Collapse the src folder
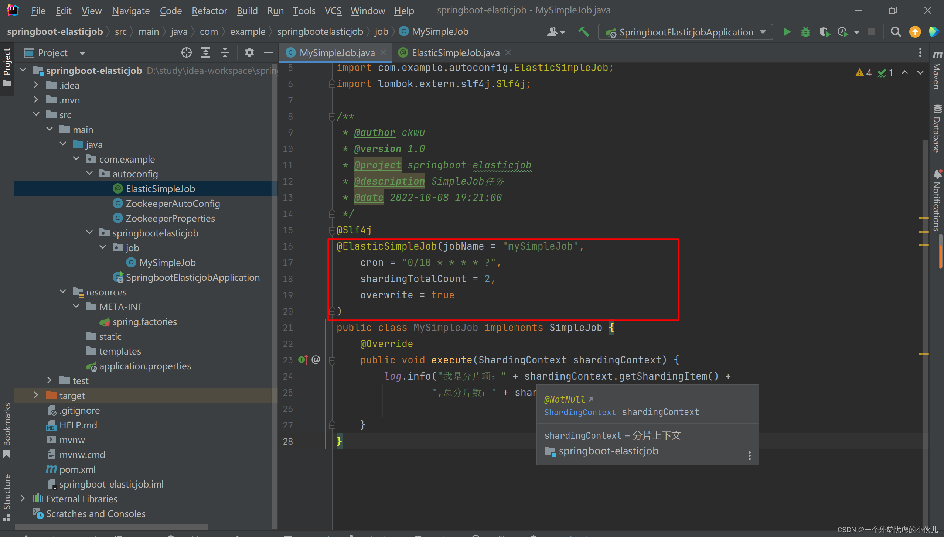 click(x=36, y=114)
